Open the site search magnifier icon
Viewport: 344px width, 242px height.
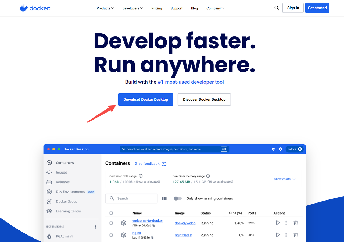pos(277,8)
